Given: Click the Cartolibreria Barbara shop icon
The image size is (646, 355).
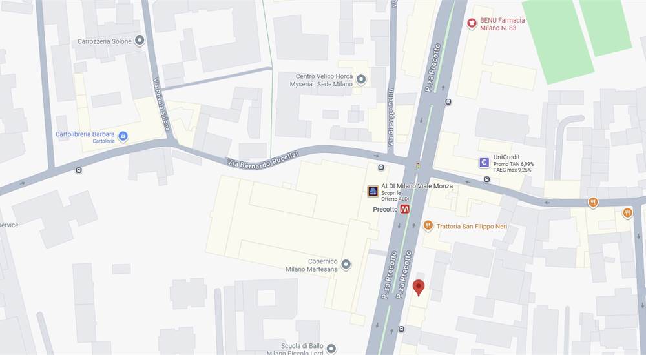Looking at the screenshot, I should click(x=123, y=136).
